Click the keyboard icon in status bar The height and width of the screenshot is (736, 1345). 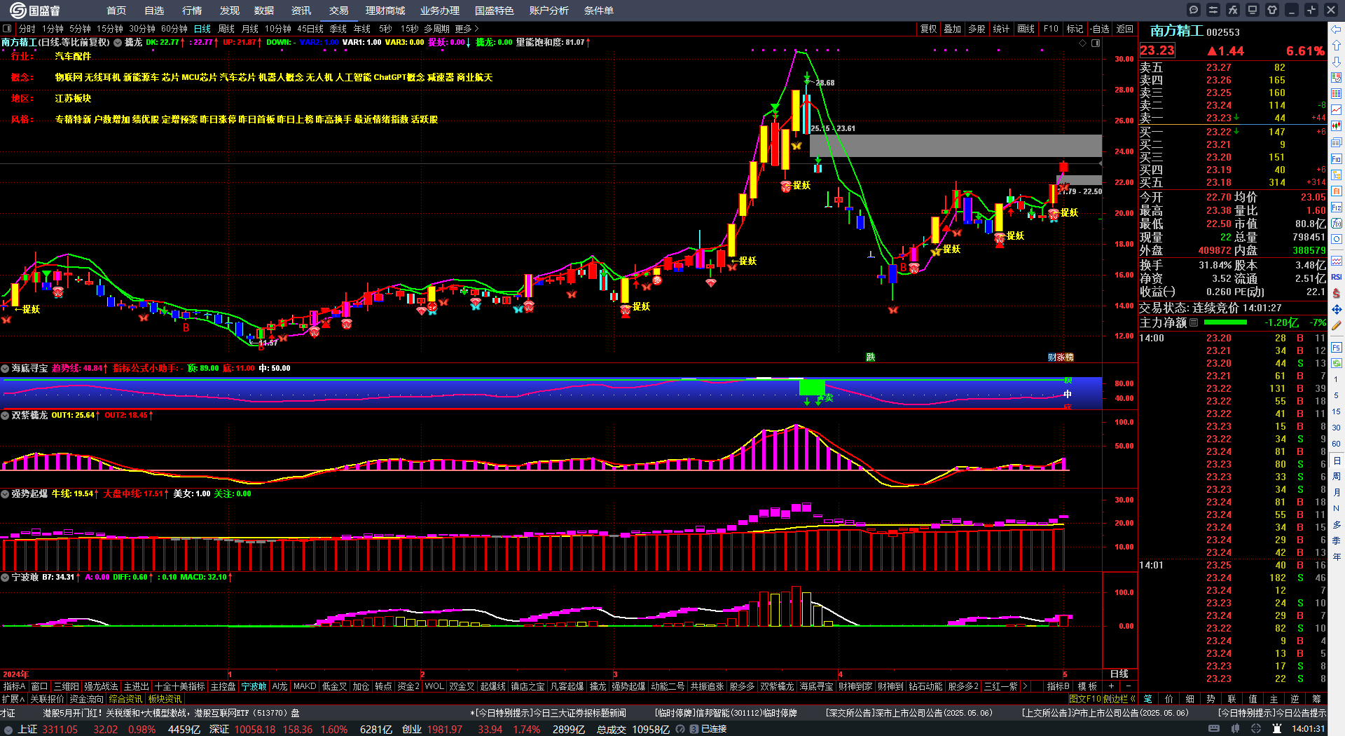click(x=1214, y=729)
